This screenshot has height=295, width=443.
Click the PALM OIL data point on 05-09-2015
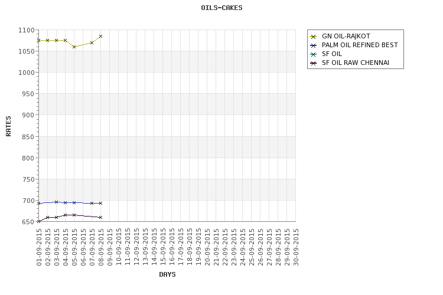(74, 203)
